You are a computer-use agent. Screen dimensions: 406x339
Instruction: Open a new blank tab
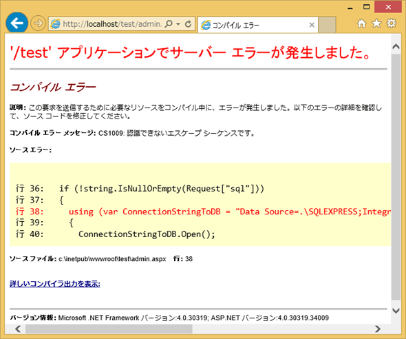coord(327,25)
